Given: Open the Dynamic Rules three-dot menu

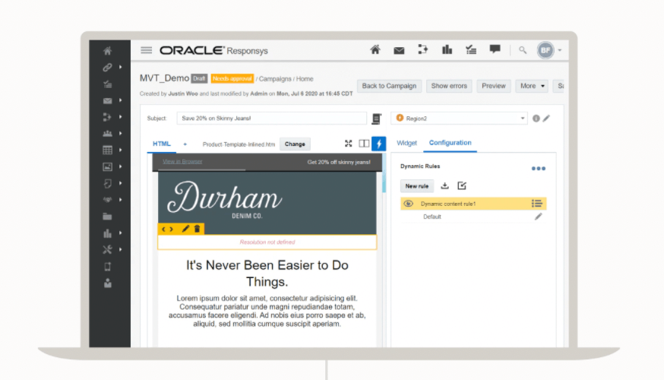Looking at the screenshot, I should [538, 169].
